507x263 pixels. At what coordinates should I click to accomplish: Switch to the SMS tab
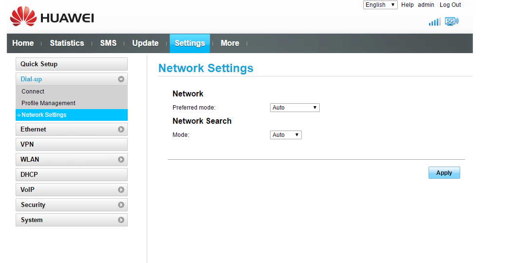[x=108, y=43]
